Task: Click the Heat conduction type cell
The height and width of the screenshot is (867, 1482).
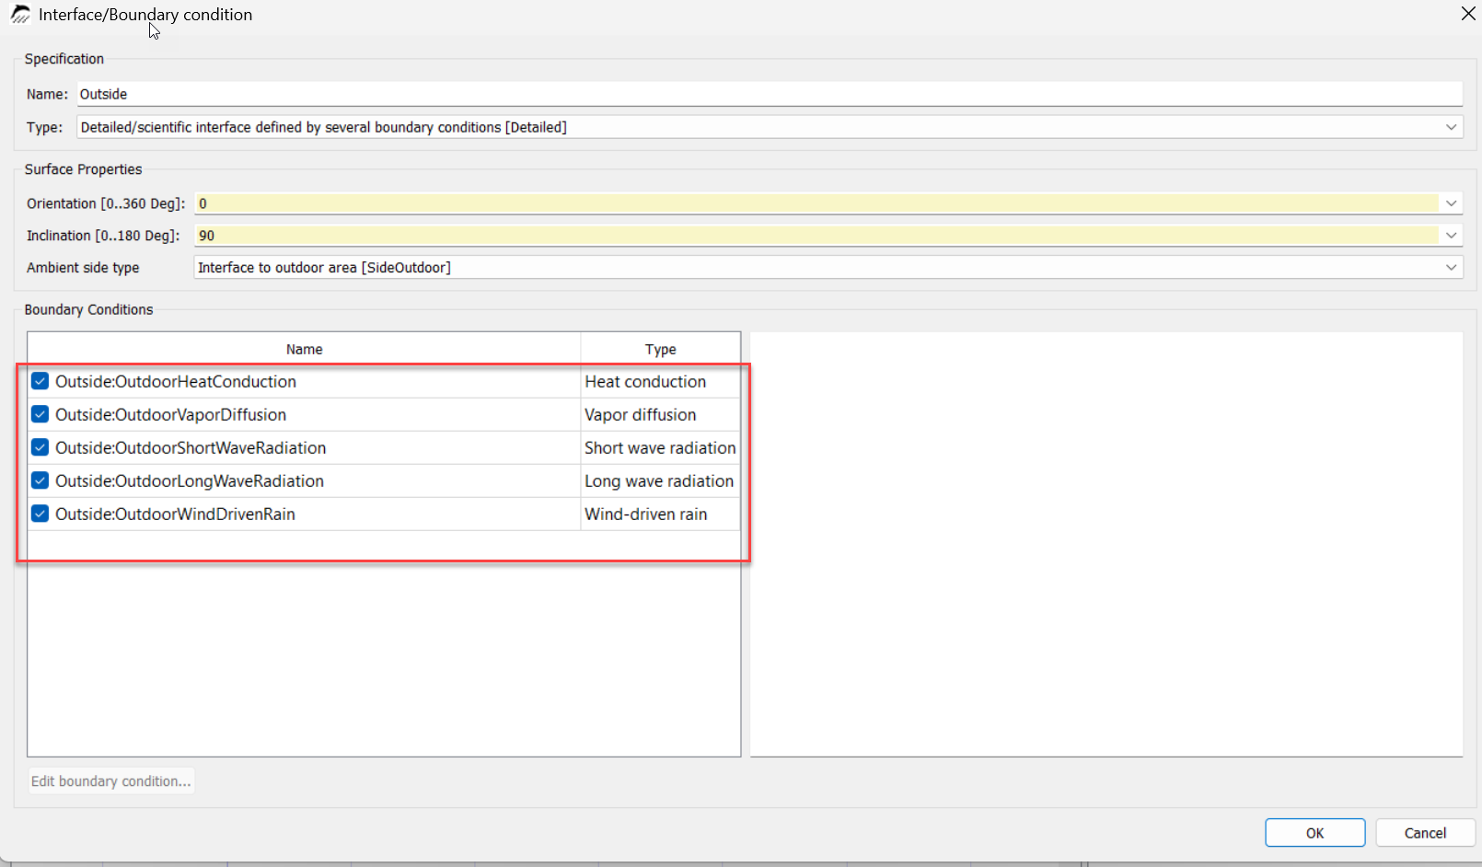Action: click(x=660, y=381)
